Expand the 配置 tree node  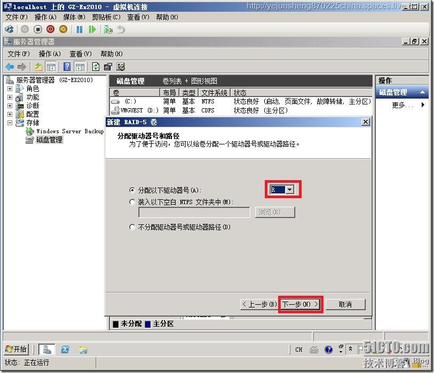[10, 115]
